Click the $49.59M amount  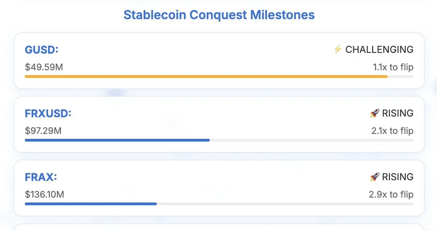tap(44, 67)
